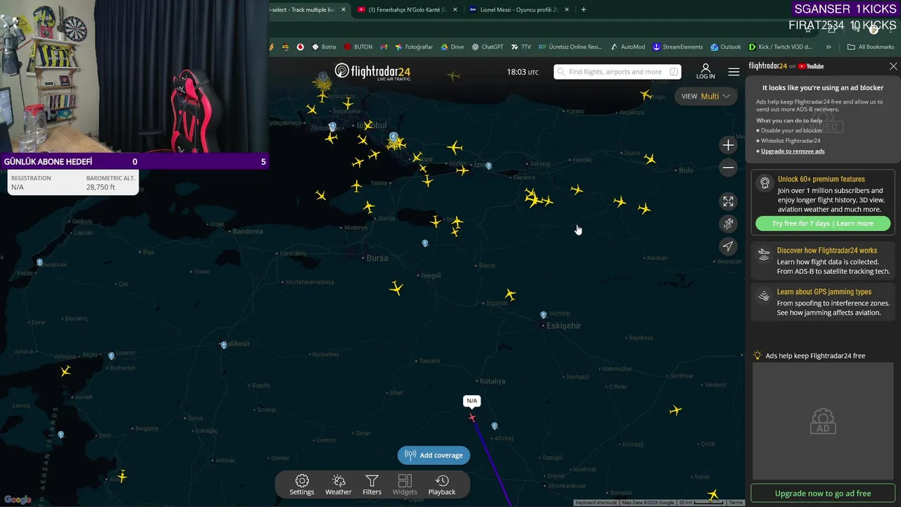Image resolution: width=901 pixels, height=507 pixels.
Task: Click the red selected aircraft icon
Action: click(x=472, y=418)
